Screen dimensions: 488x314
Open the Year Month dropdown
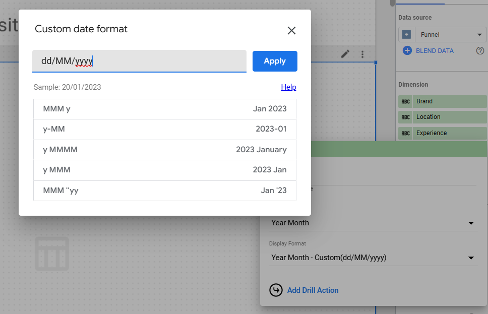373,223
